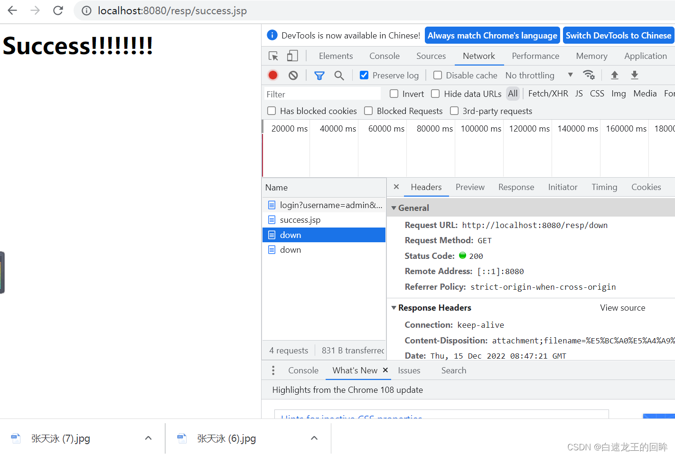Stop recording network log
Image resolution: width=675 pixels, height=456 pixels.
click(x=273, y=75)
